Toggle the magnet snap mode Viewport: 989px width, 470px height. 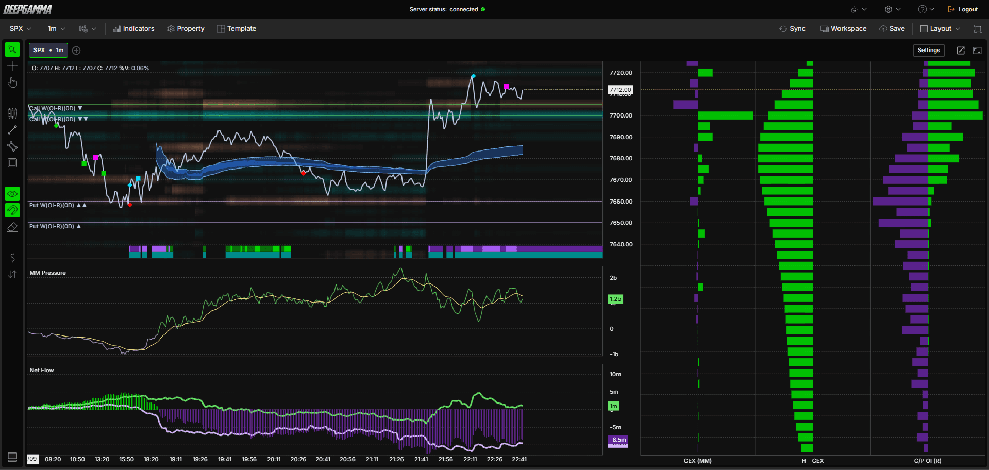click(12, 210)
